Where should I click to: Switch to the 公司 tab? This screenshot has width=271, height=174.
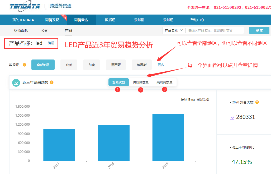(45, 30)
